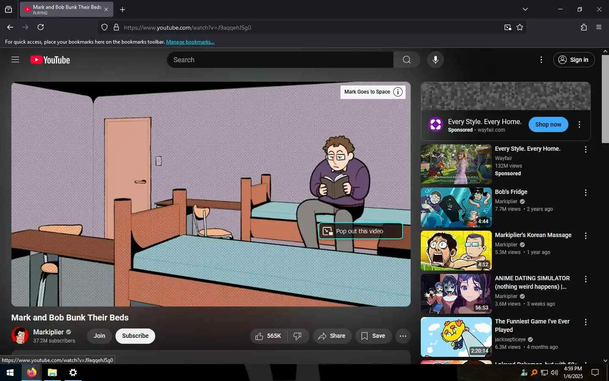The height and width of the screenshot is (381, 609).
Task: Open Firefox application menu
Action: coord(599,27)
